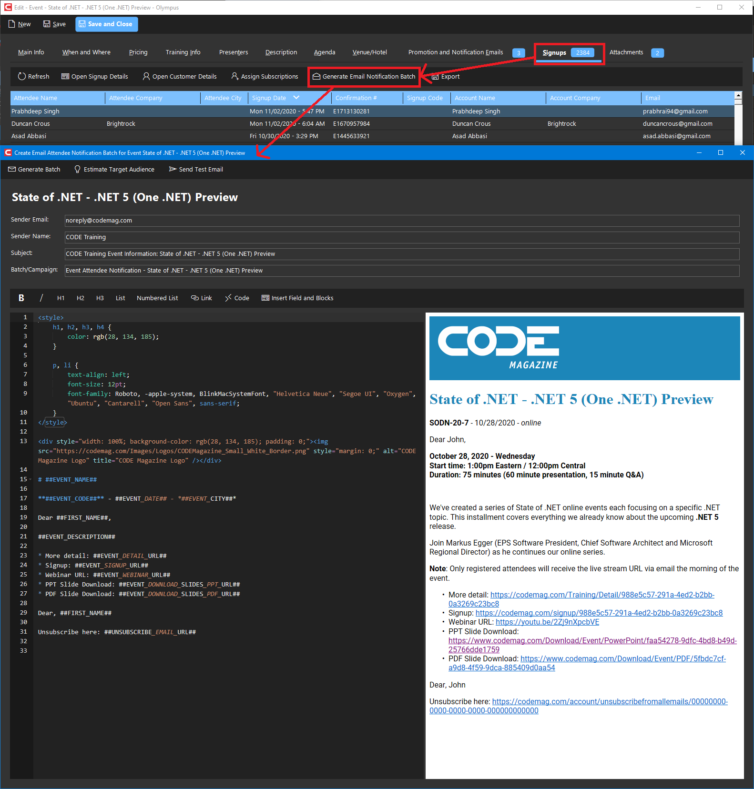Click Generate Email Notification Batch
This screenshot has width=754, height=789.
(364, 77)
